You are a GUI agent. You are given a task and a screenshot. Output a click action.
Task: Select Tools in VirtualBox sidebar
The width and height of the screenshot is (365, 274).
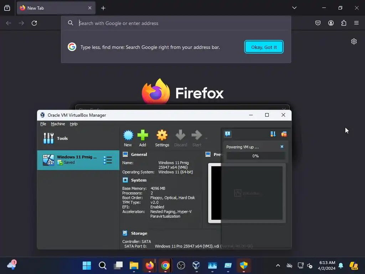(x=78, y=138)
